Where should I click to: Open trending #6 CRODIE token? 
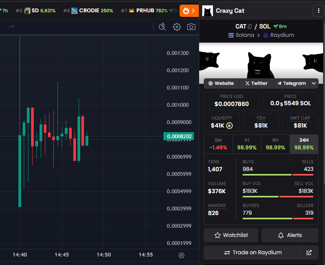point(88,11)
